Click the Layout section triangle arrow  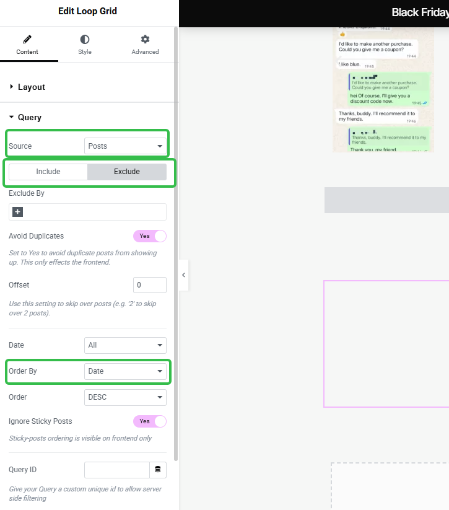point(11,87)
